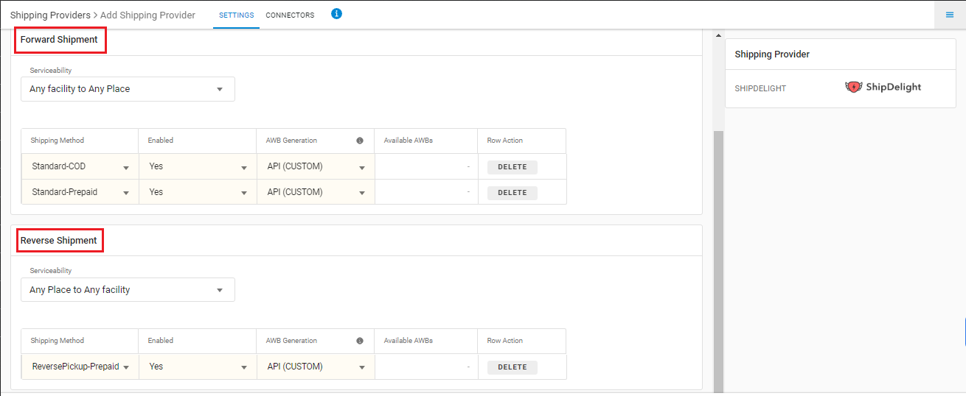The width and height of the screenshot is (966, 396).
Task: Expand Reverse Shipment Serviceability dropdown
Action: pos(128,290)
